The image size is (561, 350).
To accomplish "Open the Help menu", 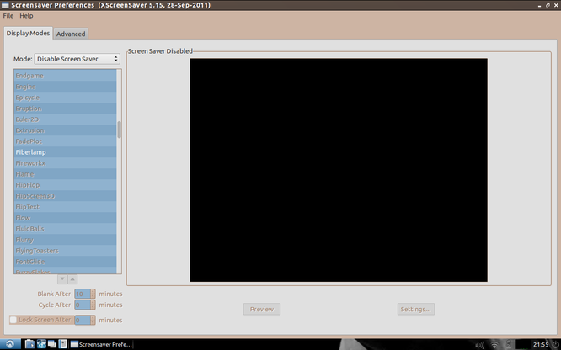I will (26, 16).
